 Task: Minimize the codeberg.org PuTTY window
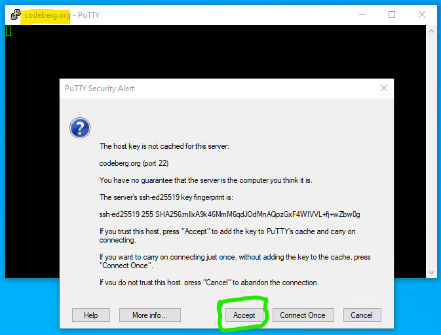(362, 14)
